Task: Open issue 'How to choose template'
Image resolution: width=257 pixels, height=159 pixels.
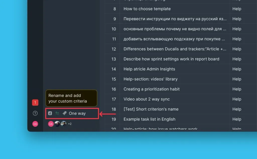Action: (x=147, y=9)
